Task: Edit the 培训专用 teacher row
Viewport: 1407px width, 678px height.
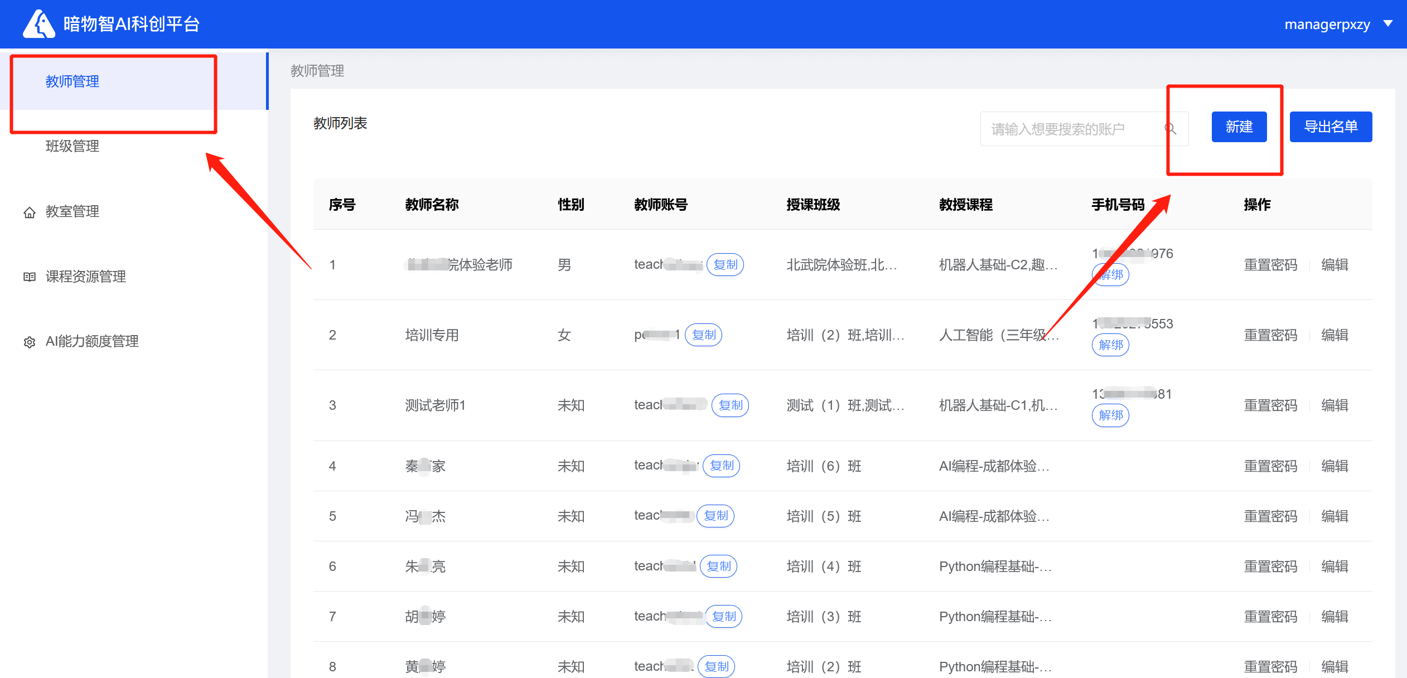Action: coord(1335,335)
